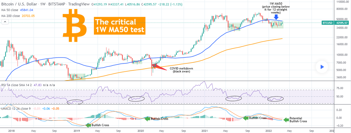The image size is (351, 133).
Task: Open the chart title Bitcoin / U.S. Dollar
Action: [x=20, y=4]
